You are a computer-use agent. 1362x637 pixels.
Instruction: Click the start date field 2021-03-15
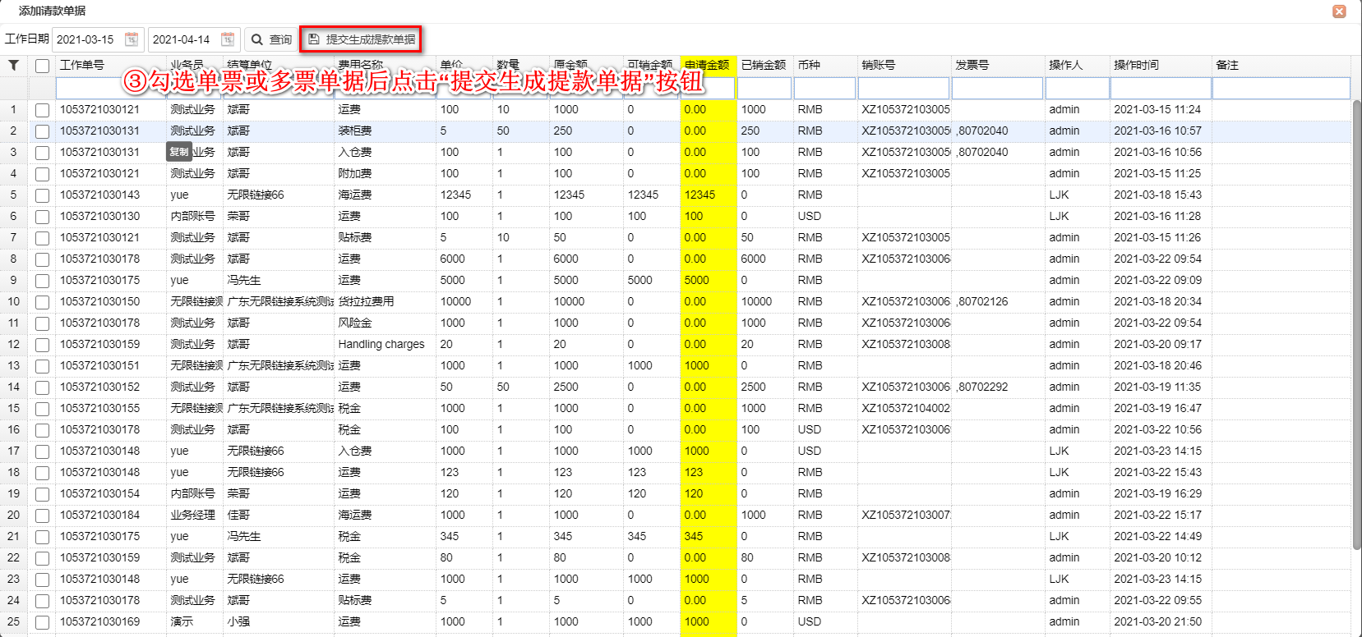pos(86,39)
